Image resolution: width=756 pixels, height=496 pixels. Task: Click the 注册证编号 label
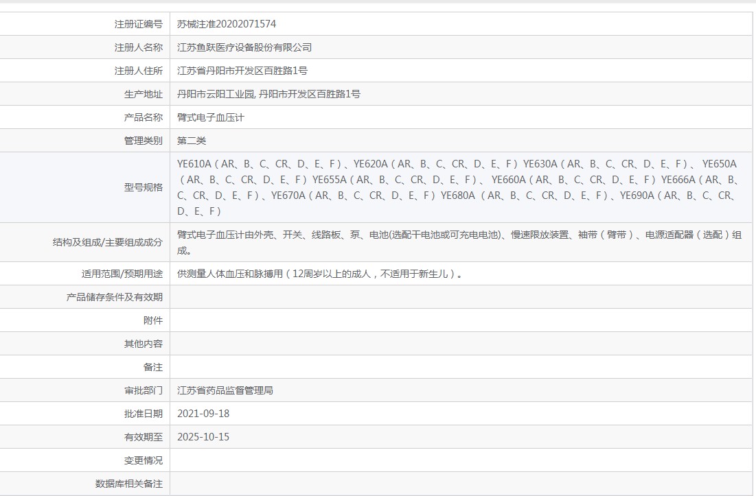pos(139,24)
